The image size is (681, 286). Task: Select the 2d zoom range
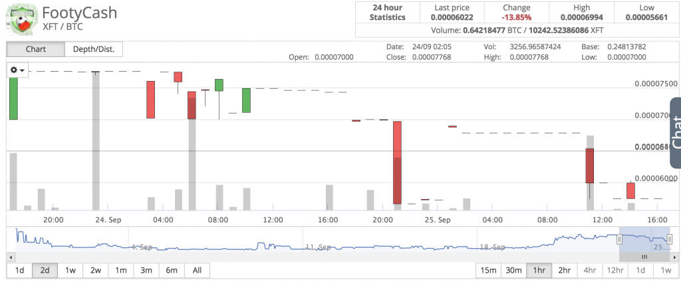tap(45, 270)
